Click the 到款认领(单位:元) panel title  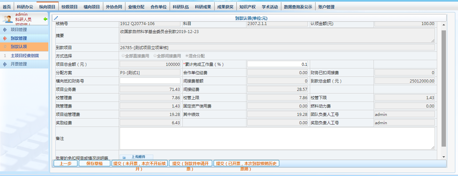coord(251,18)
